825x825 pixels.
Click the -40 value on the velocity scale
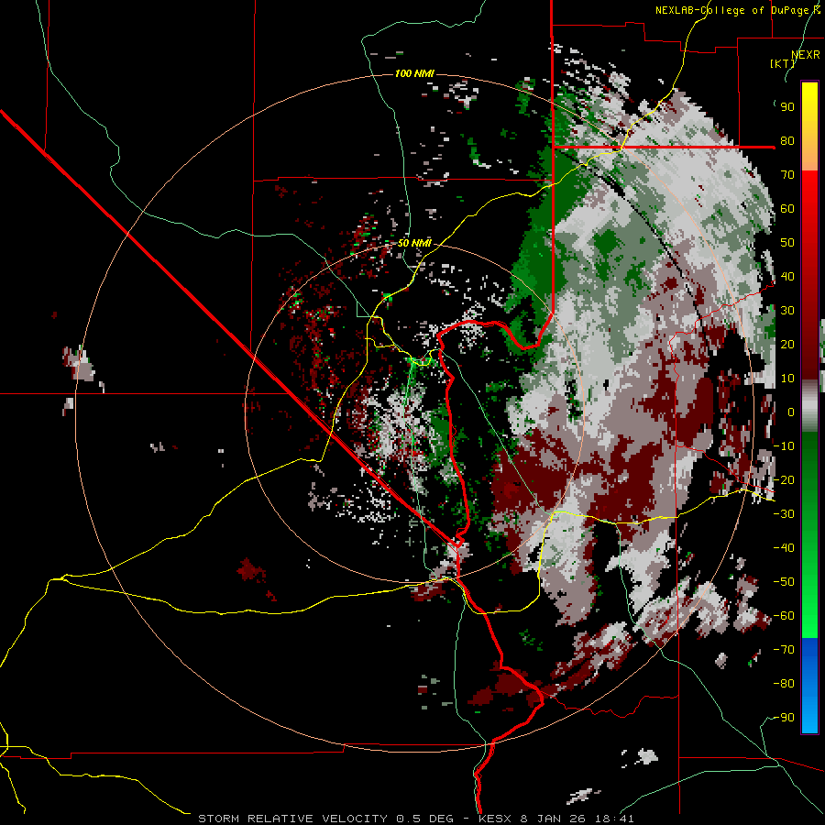tap(784, 548)
